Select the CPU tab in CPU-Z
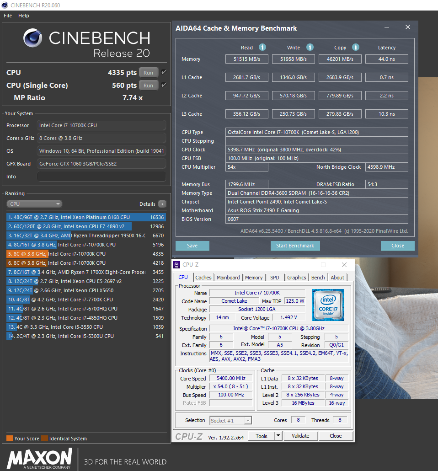This screenshot has width=438, height=471. (x=183, y=277)
